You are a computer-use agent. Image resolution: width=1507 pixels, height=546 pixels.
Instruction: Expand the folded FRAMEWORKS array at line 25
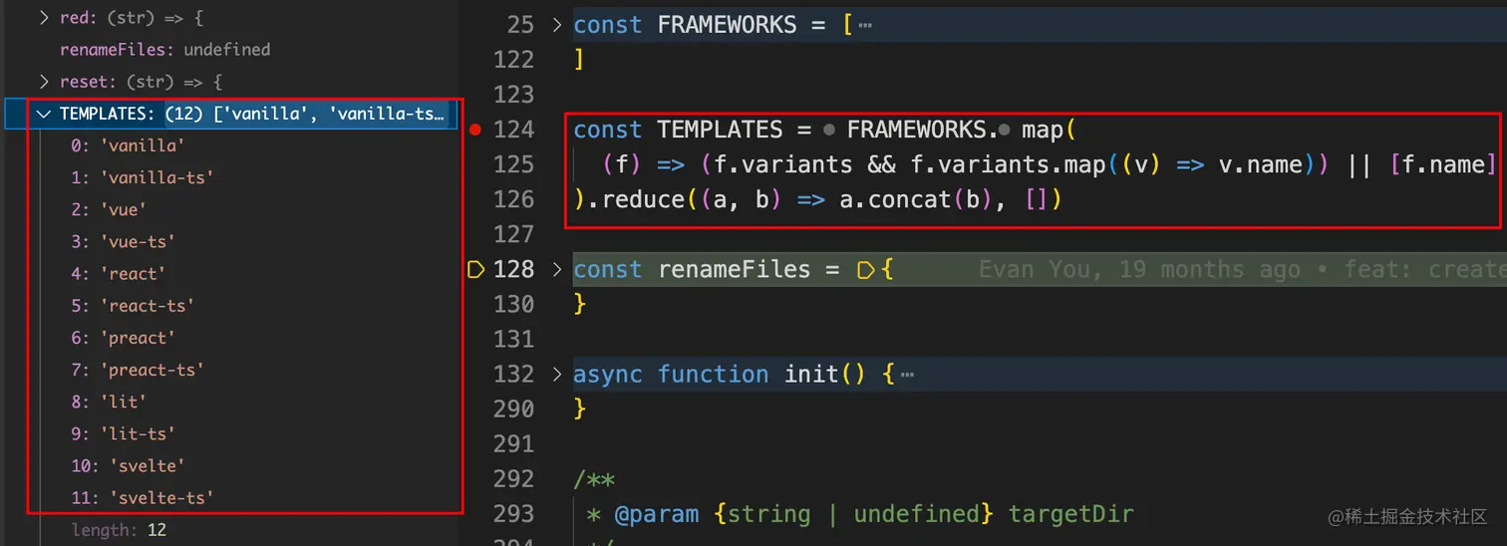pyautogui.click(x=557, y=25)
